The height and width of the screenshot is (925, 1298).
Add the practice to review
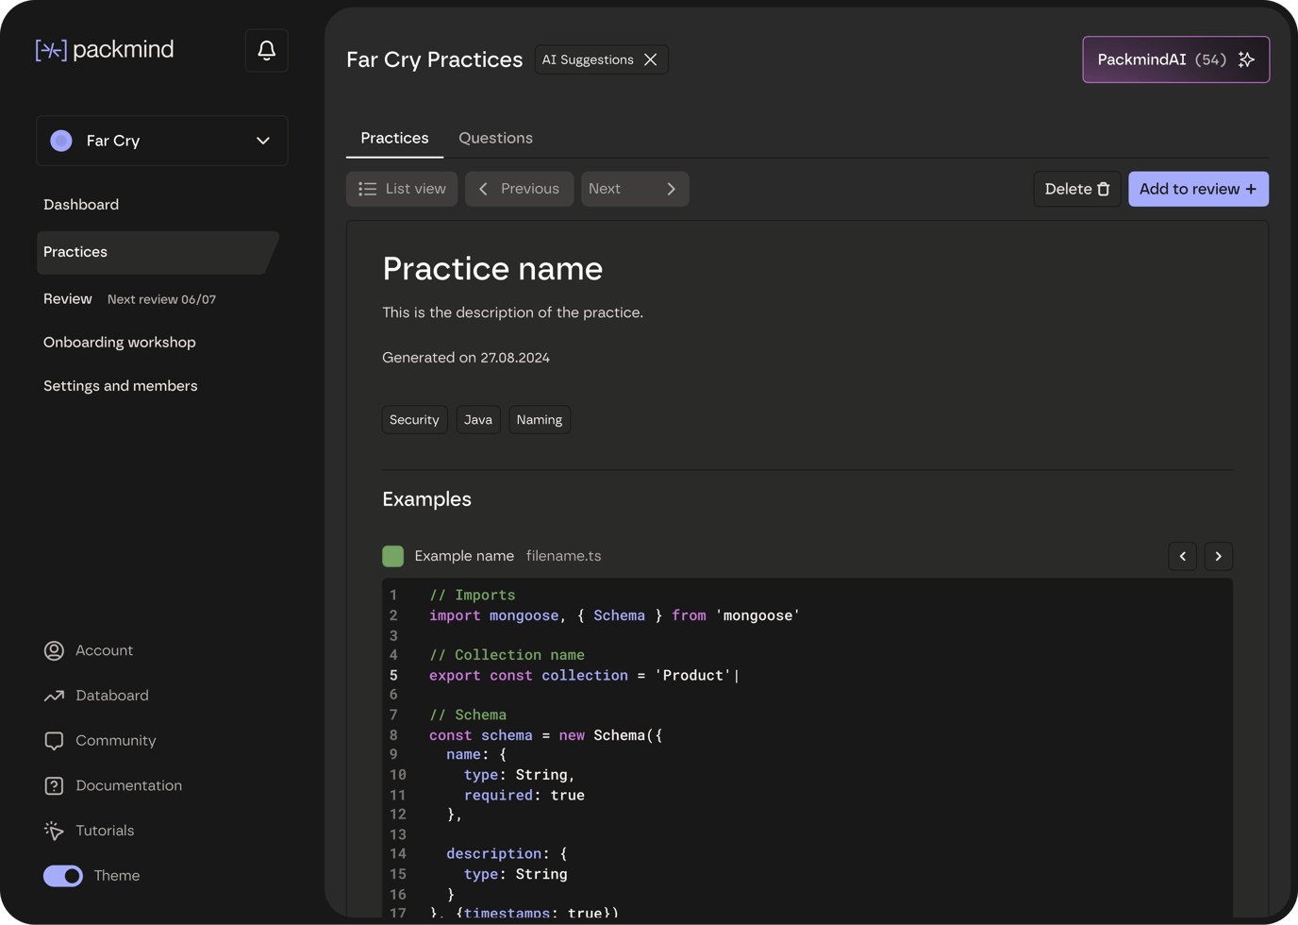[x=1198, y=189]
